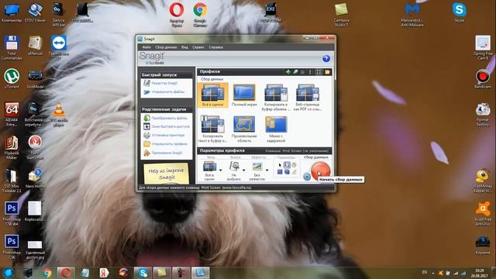The image size is (496, 279).
Task: Open Avast Free Antivirus desktop icon
Action: point(483,214)
